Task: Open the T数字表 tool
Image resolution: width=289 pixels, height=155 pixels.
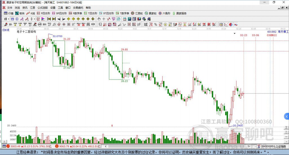Action: 122,13
